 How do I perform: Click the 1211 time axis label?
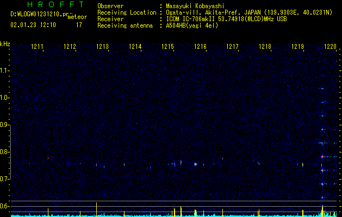pos(37,47)
